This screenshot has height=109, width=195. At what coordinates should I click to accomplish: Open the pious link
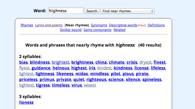128,74
